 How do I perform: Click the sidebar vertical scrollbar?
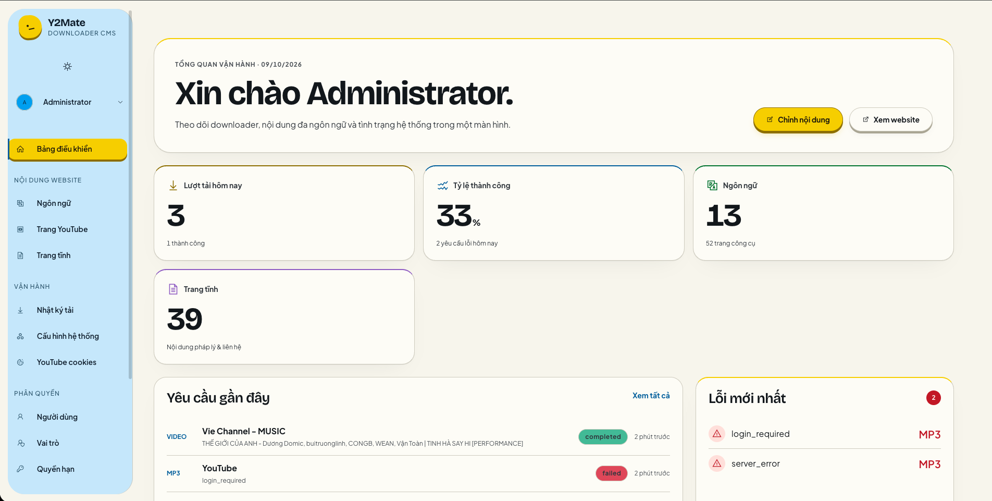130,194
